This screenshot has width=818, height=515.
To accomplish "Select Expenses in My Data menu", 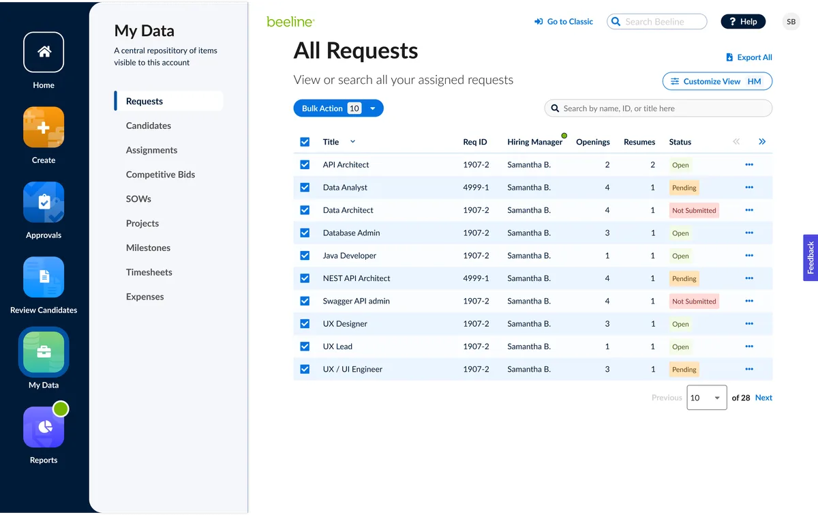I will [x=145, y=297].
